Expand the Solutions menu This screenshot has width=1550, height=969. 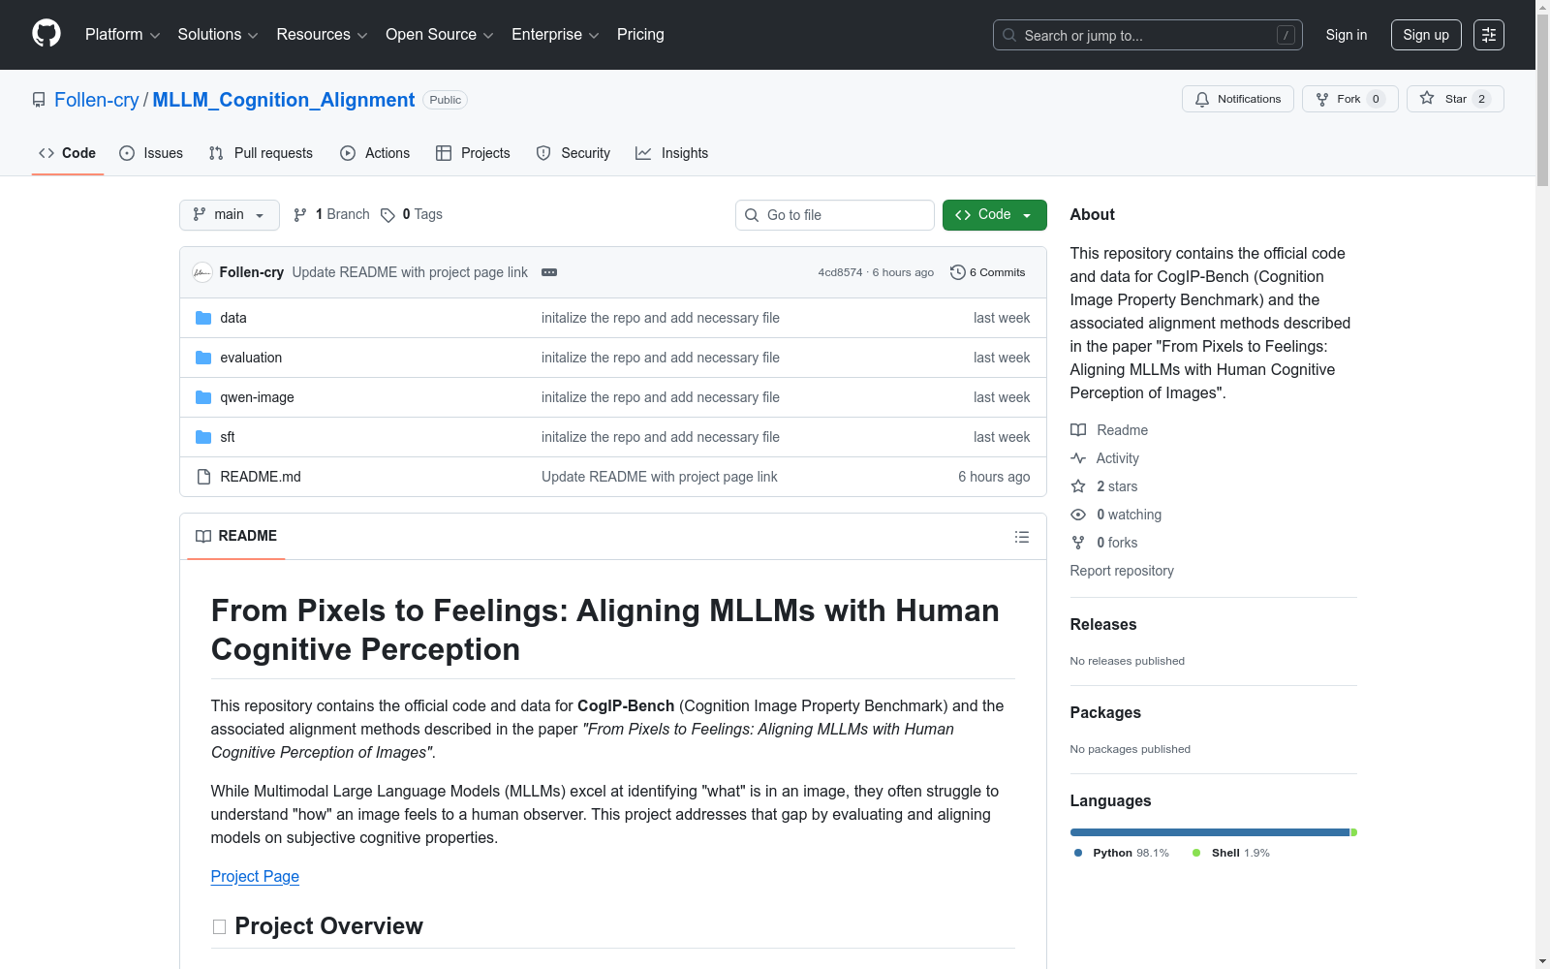pos(218,35)
